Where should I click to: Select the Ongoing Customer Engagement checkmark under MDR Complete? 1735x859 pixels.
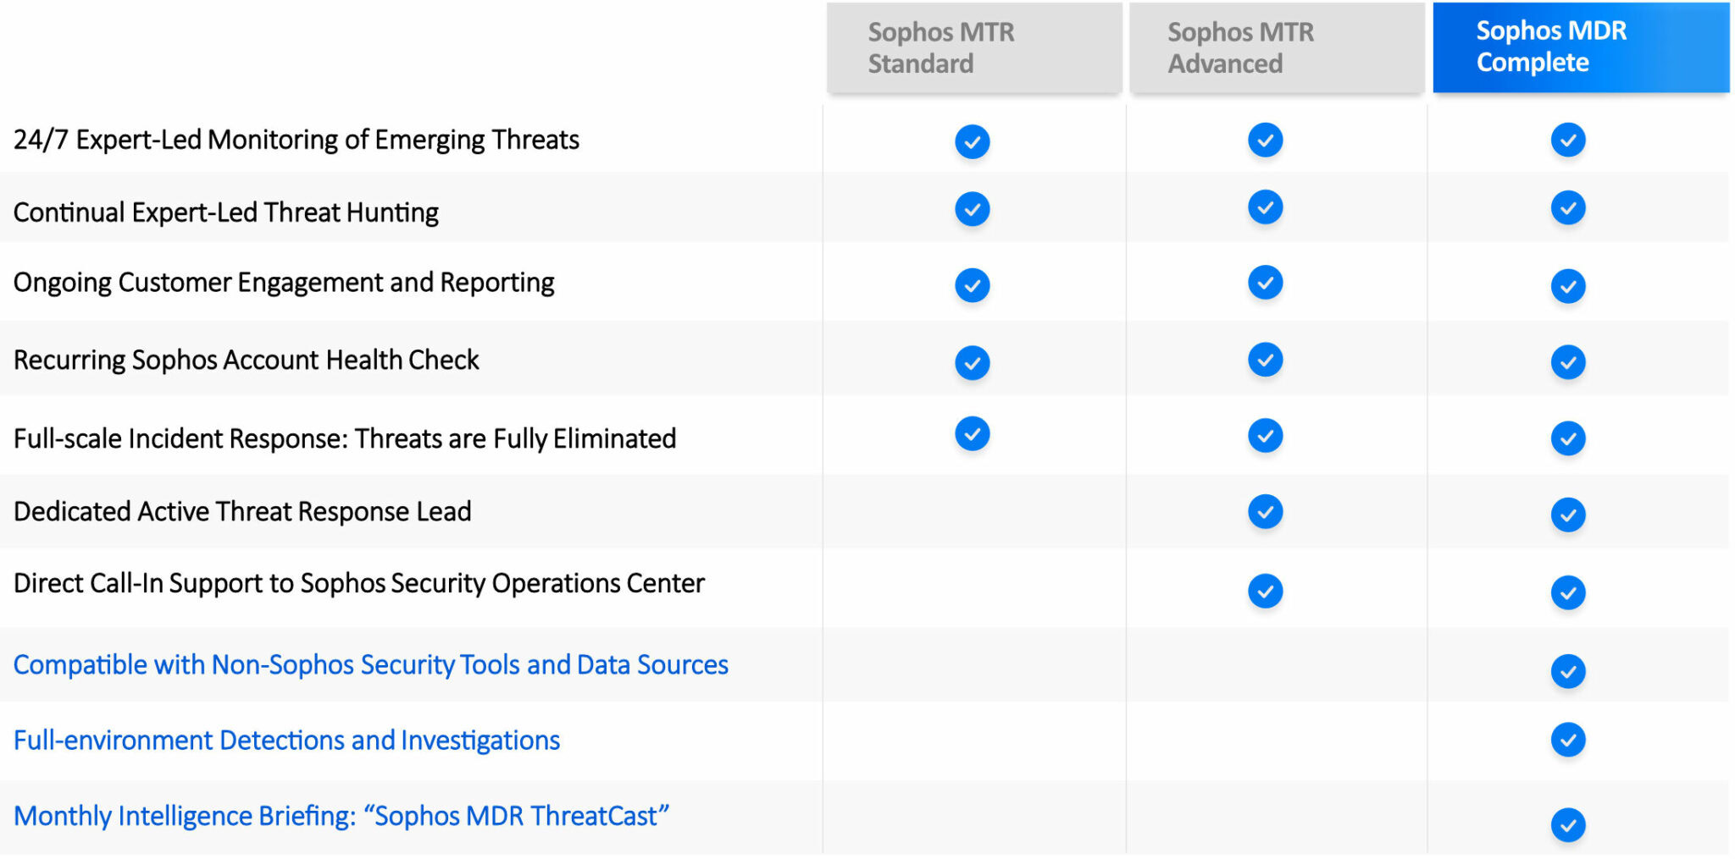coord(1568,285)
